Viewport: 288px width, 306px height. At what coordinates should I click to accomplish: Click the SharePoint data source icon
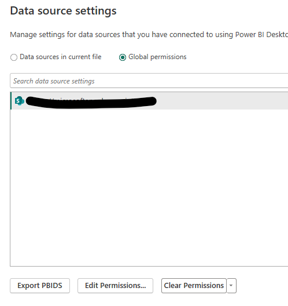tap(19, 101)
